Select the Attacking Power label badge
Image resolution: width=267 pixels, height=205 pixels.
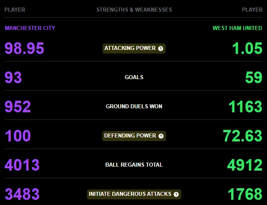click(134, 48)
